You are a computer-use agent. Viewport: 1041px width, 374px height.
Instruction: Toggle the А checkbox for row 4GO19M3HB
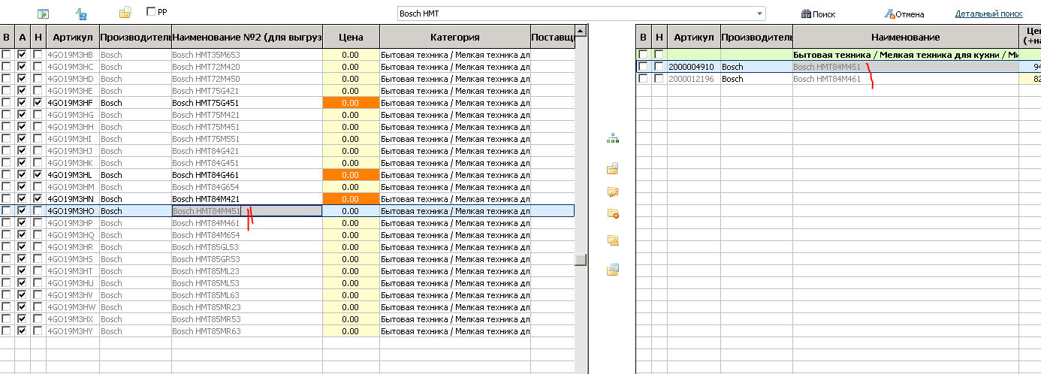pos(23,55)
